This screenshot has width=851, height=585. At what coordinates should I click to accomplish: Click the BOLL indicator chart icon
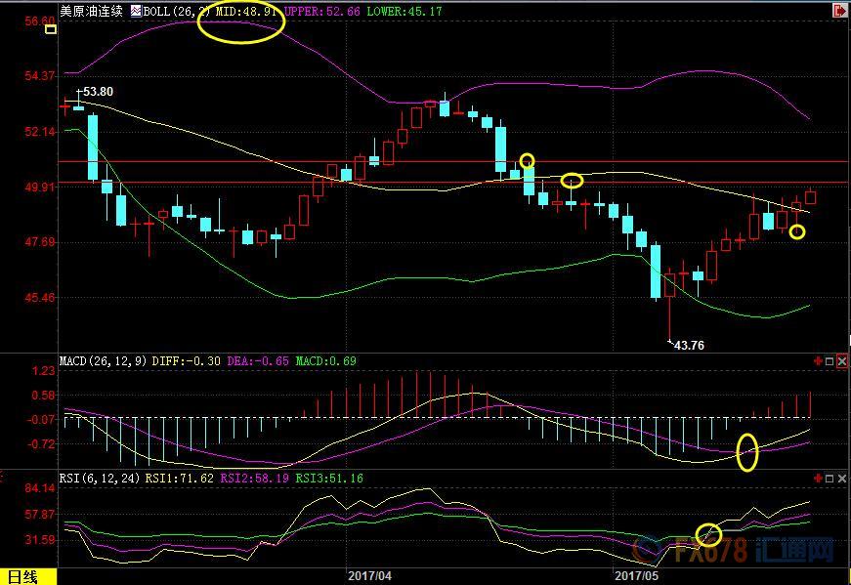(136, 11)
